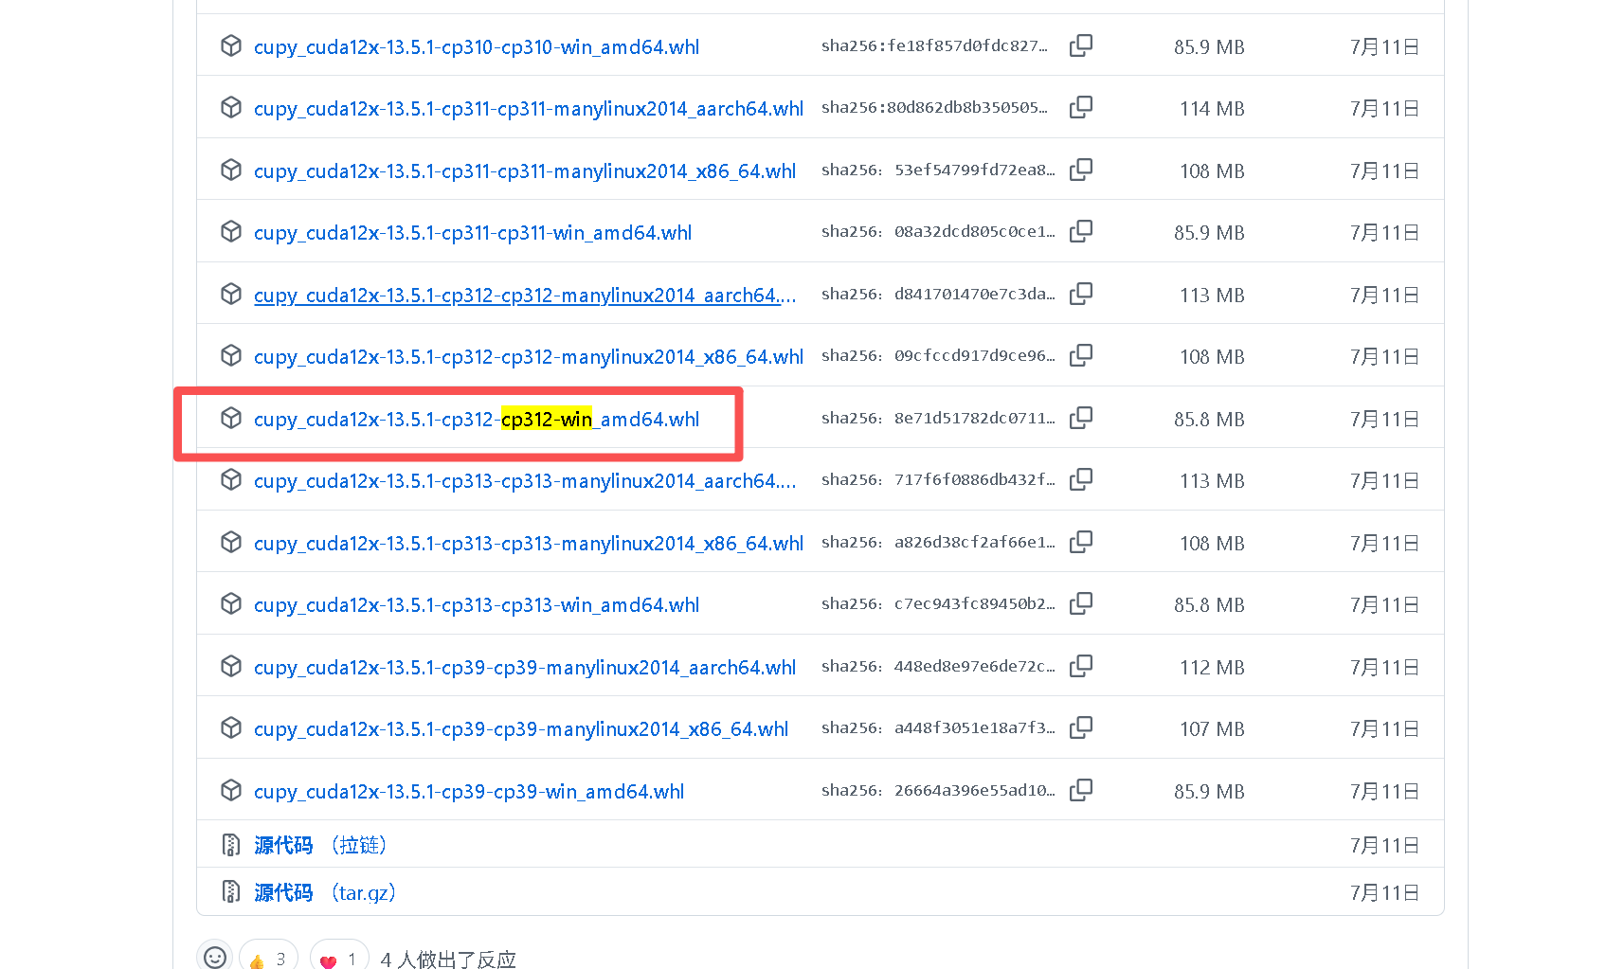Screen dimensions: 1606x969
Task: Download cp311-cp311-win_amd64 wheel
Action: [472, 232]
